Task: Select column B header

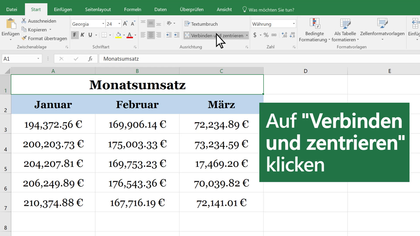Action: click(137, 71)
